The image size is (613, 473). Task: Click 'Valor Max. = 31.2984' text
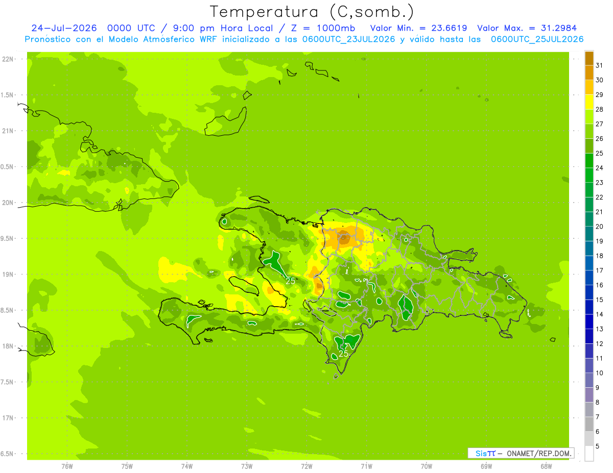click(527, 28)
